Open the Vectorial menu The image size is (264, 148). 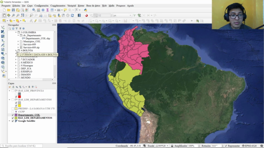pos(71,6)
